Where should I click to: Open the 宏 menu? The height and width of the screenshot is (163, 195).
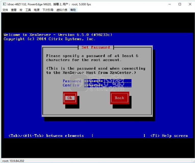coord(21,10)
